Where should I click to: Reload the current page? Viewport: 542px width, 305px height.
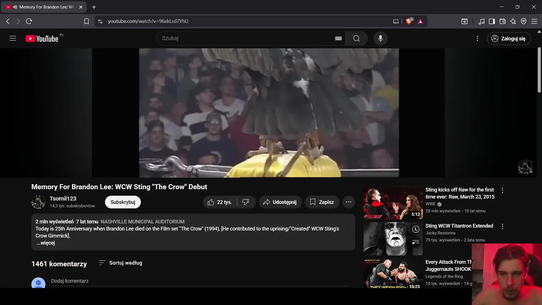tap(29, 21)
